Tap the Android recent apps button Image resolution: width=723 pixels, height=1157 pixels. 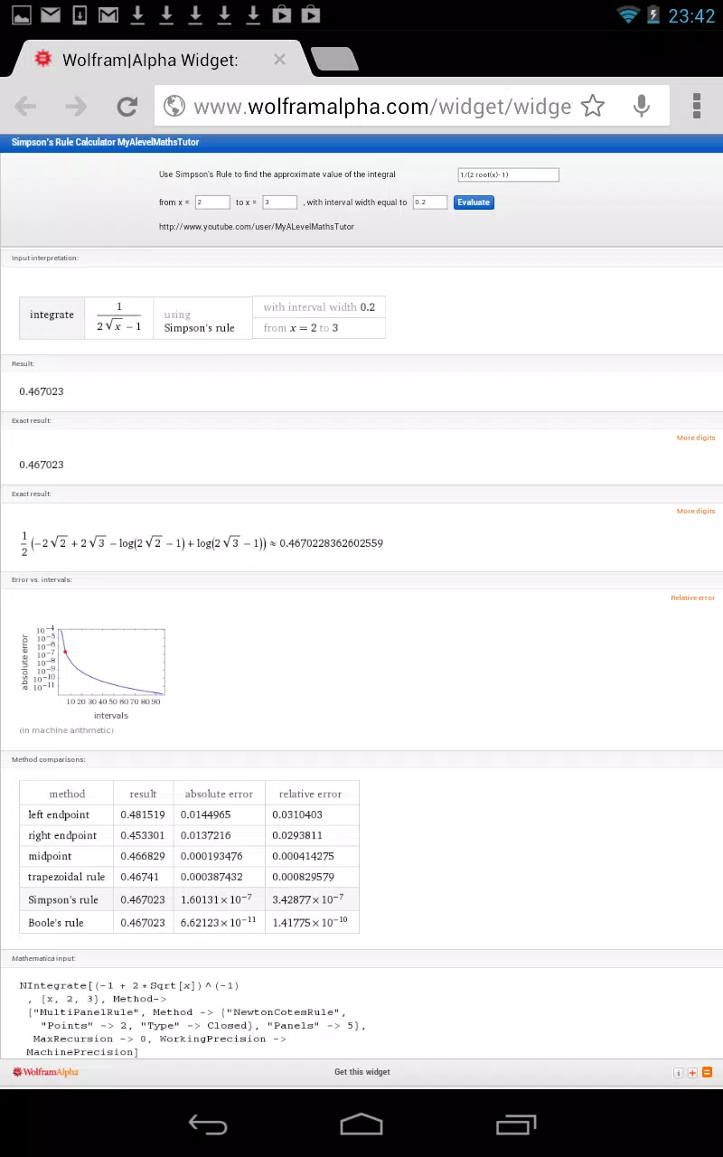click(x=516, y=1124)
